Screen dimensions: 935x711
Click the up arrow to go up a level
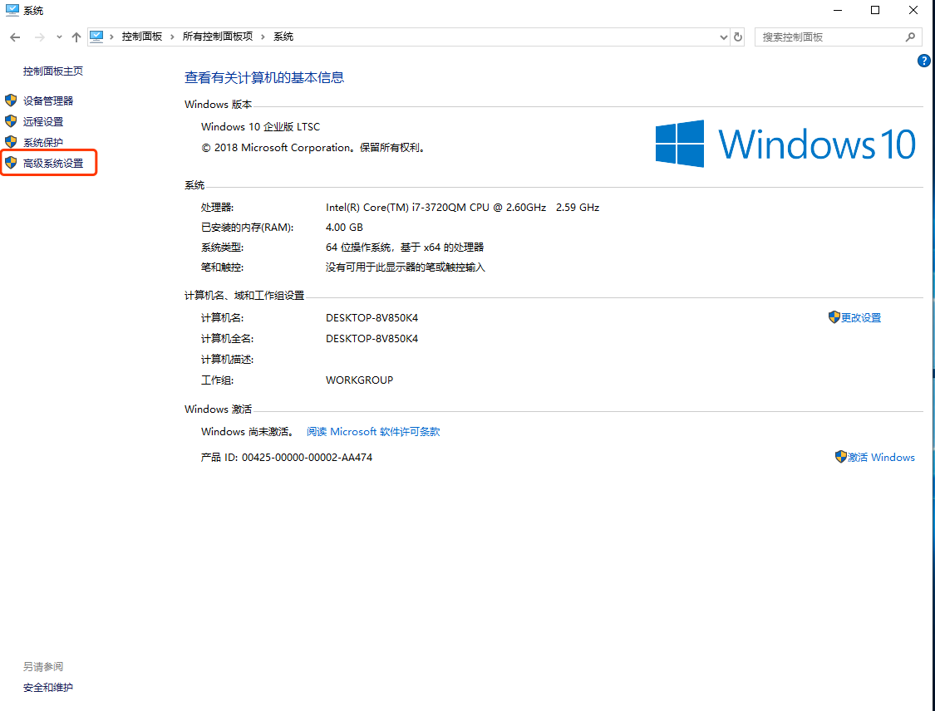(x=76, y=37)
